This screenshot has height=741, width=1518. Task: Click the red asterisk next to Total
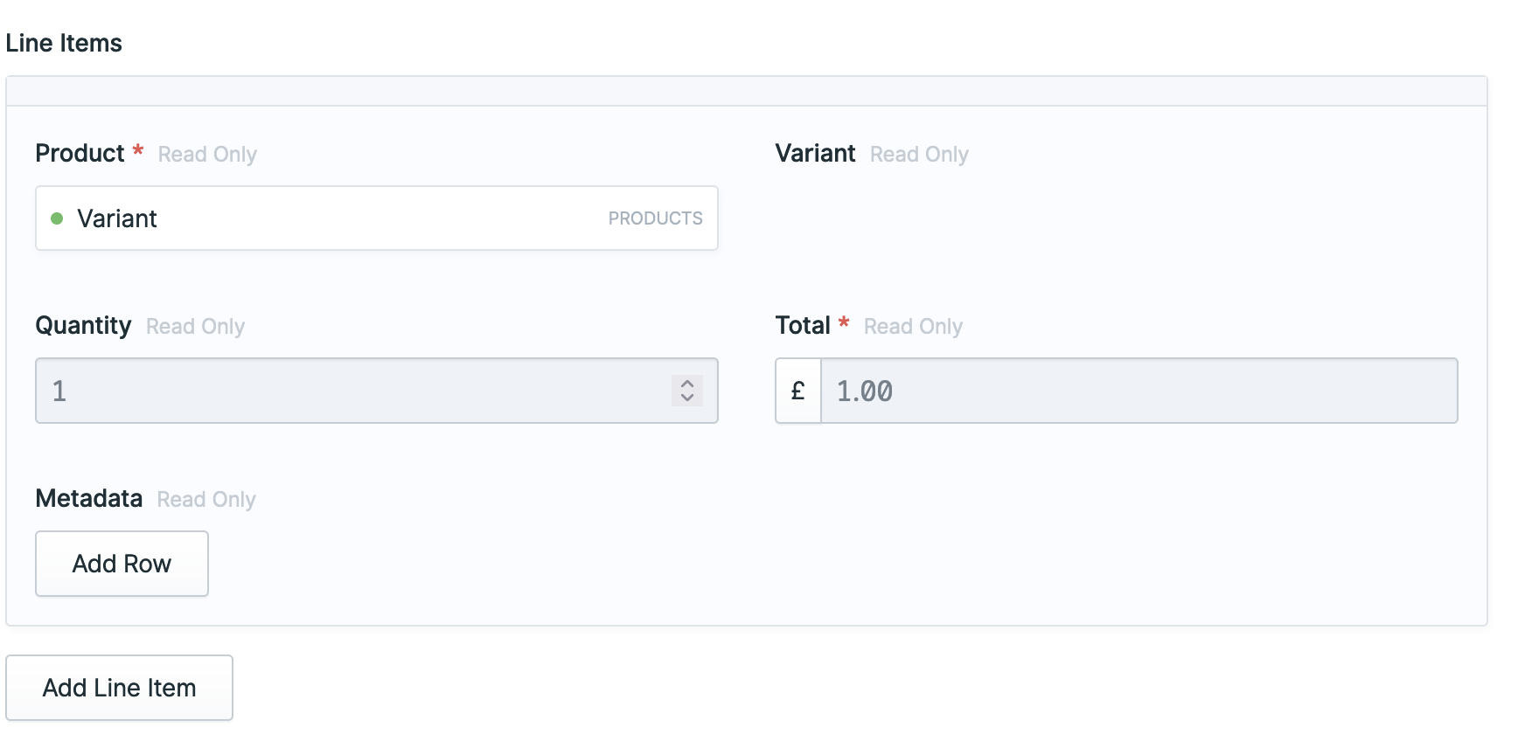tap(843, 322)
